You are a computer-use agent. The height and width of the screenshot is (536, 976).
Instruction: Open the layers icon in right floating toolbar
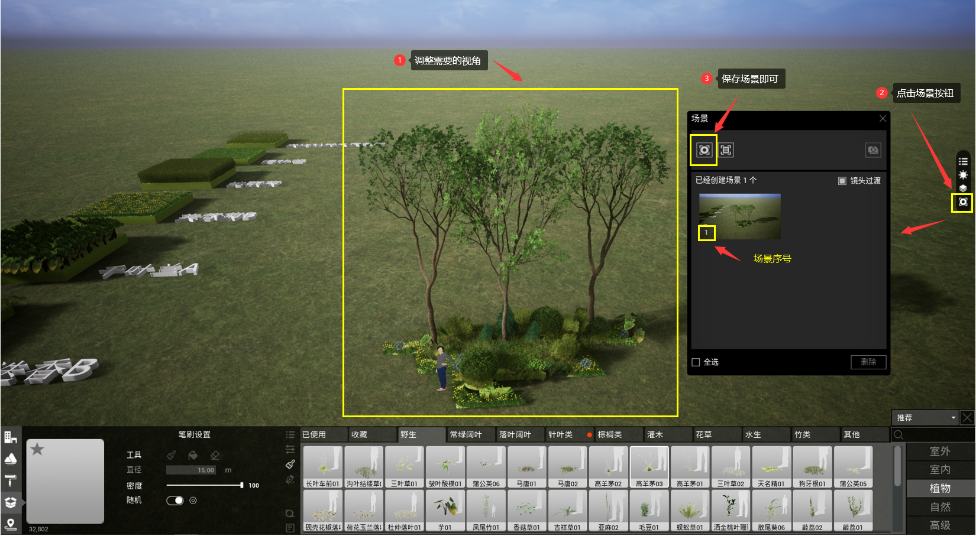coord(963,188)
